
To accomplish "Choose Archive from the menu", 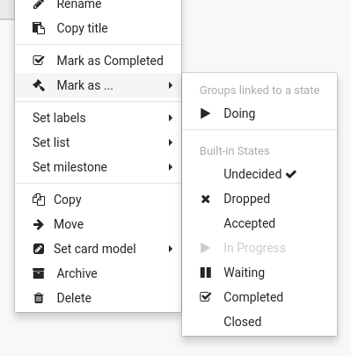I will tap(98, 273).
